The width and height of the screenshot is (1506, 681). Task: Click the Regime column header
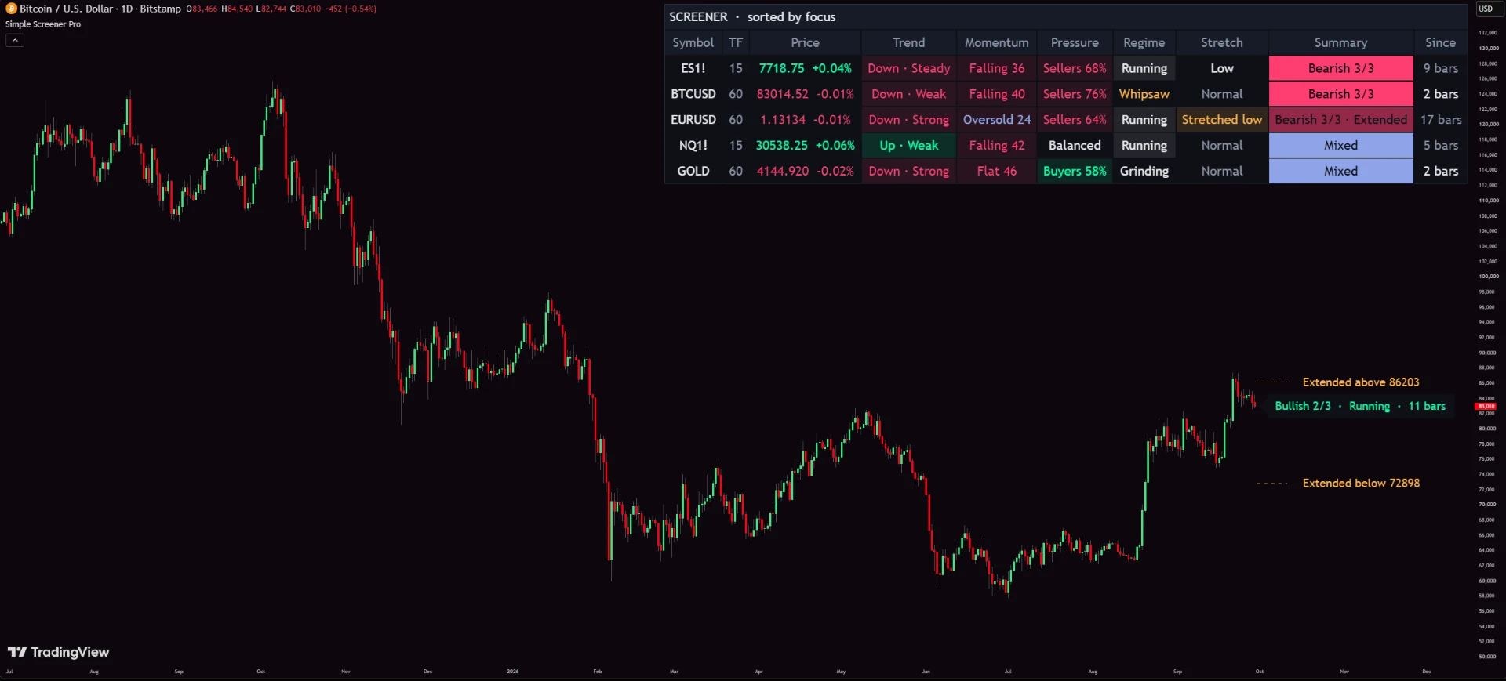tap(1144, 42)
